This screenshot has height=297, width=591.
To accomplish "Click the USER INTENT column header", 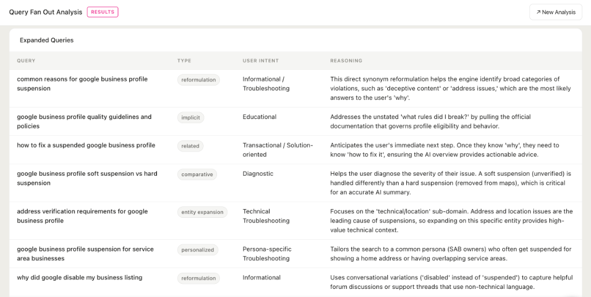I will coord(261,61).
